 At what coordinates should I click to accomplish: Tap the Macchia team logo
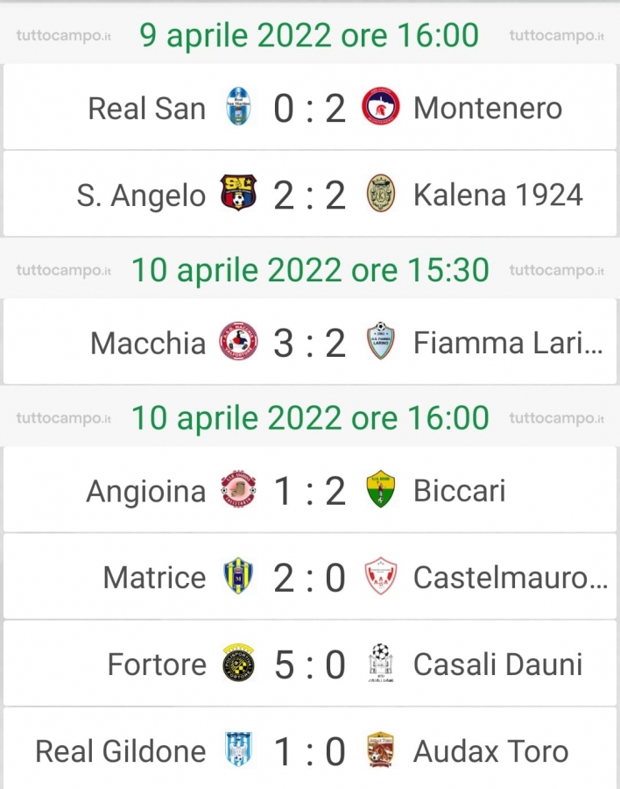(239, 342)
